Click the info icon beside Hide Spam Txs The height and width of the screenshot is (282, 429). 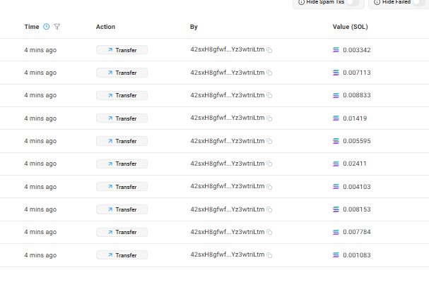[x=301, y=2]
